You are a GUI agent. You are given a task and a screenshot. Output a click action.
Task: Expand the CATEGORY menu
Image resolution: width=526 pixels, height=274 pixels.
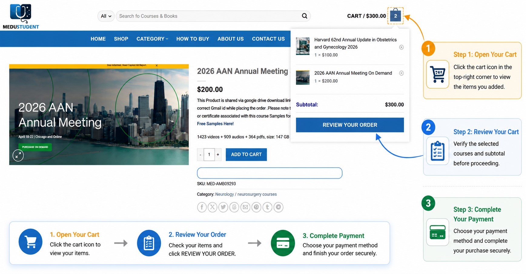(x=152, y=39)
